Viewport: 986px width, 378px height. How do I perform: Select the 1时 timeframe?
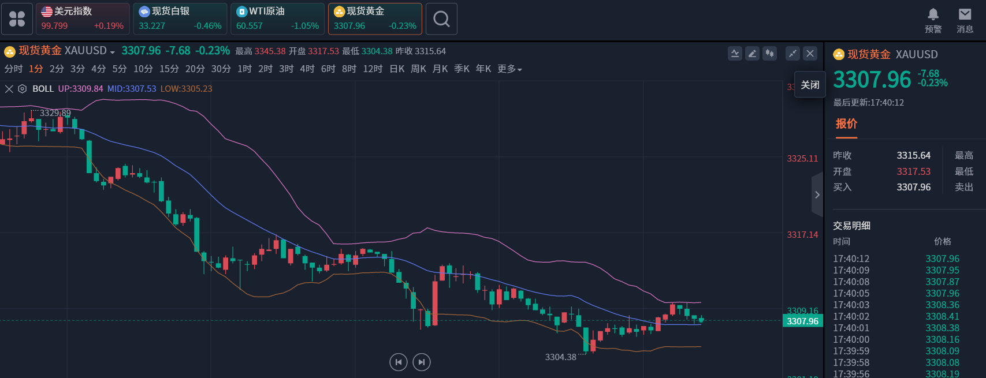point(244,69)
